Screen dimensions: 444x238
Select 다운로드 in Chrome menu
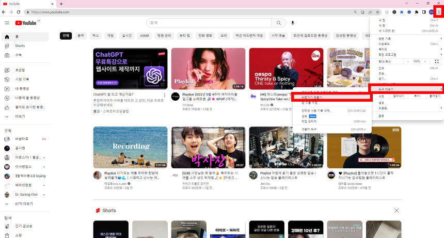[407, 44]
